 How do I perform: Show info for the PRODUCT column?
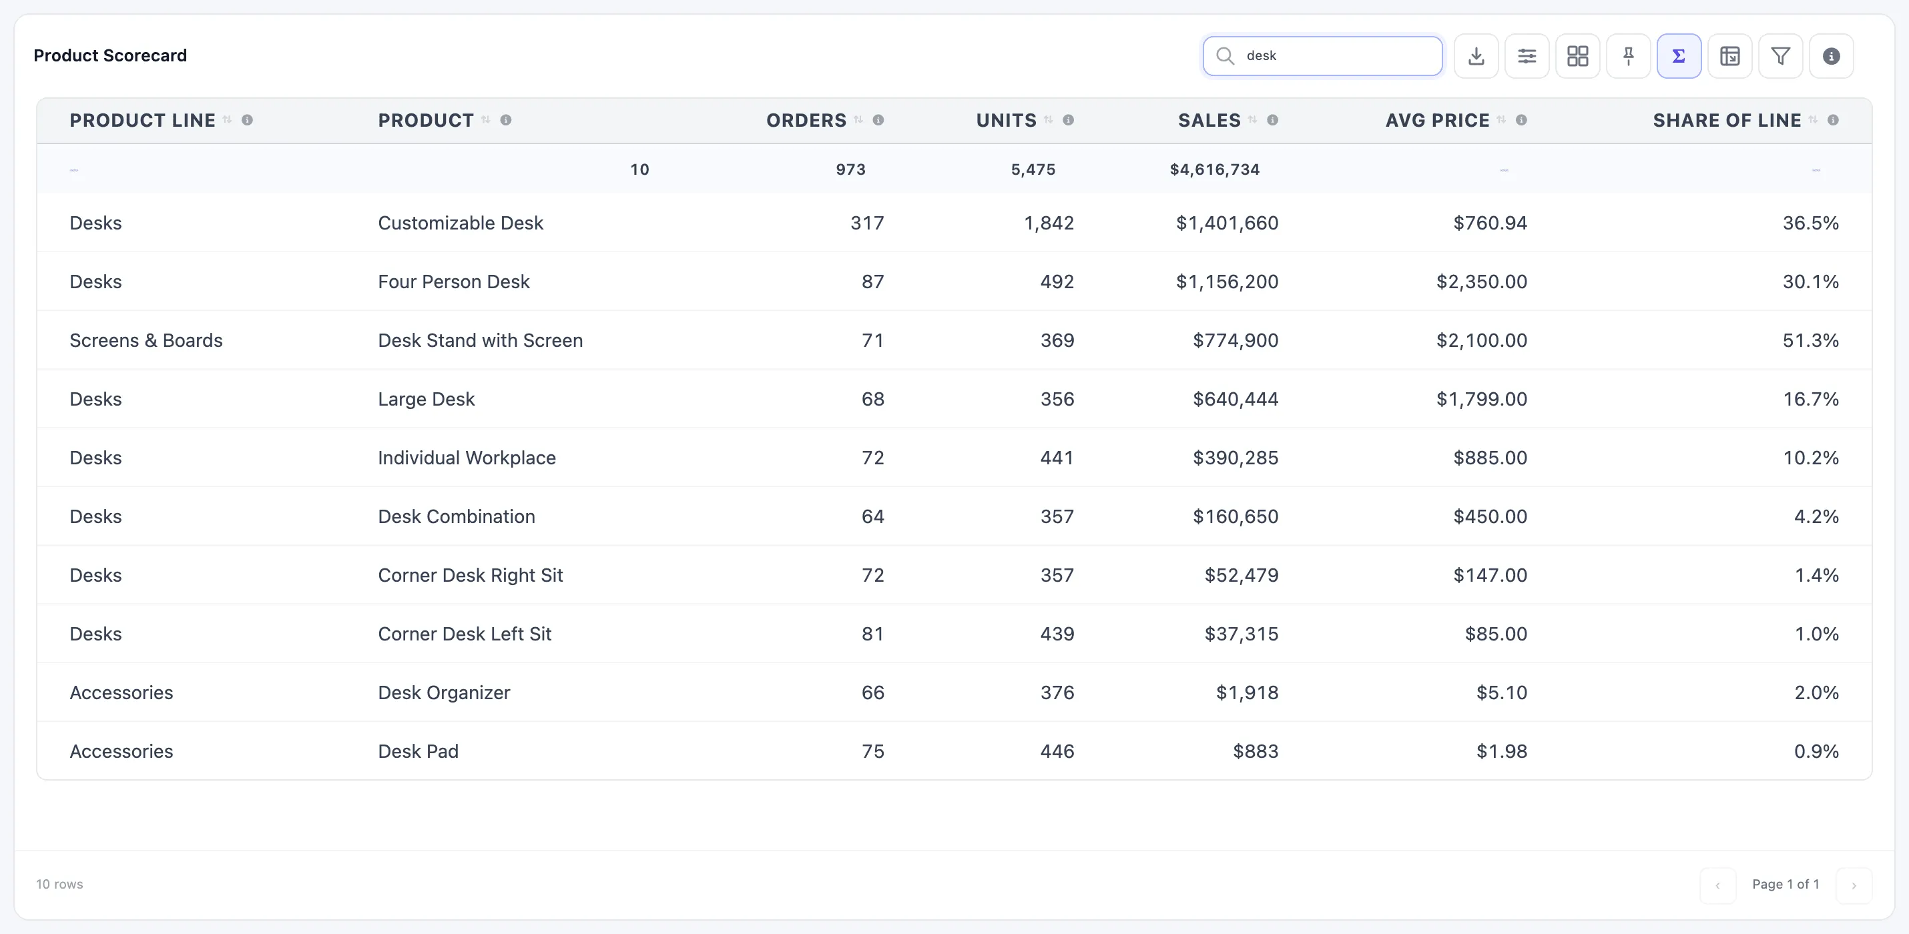click(x=505, y=120)
